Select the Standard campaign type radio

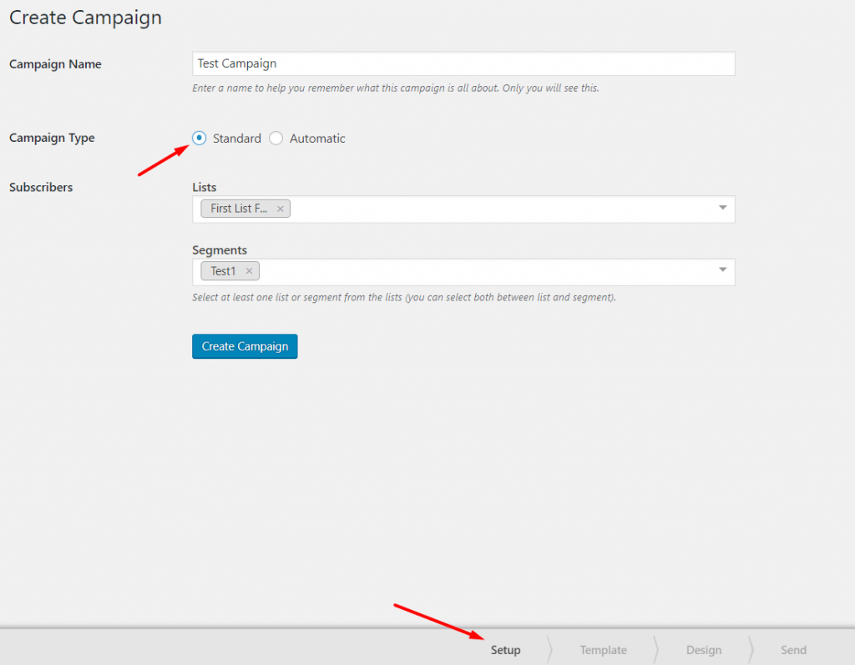coord(199,138)
